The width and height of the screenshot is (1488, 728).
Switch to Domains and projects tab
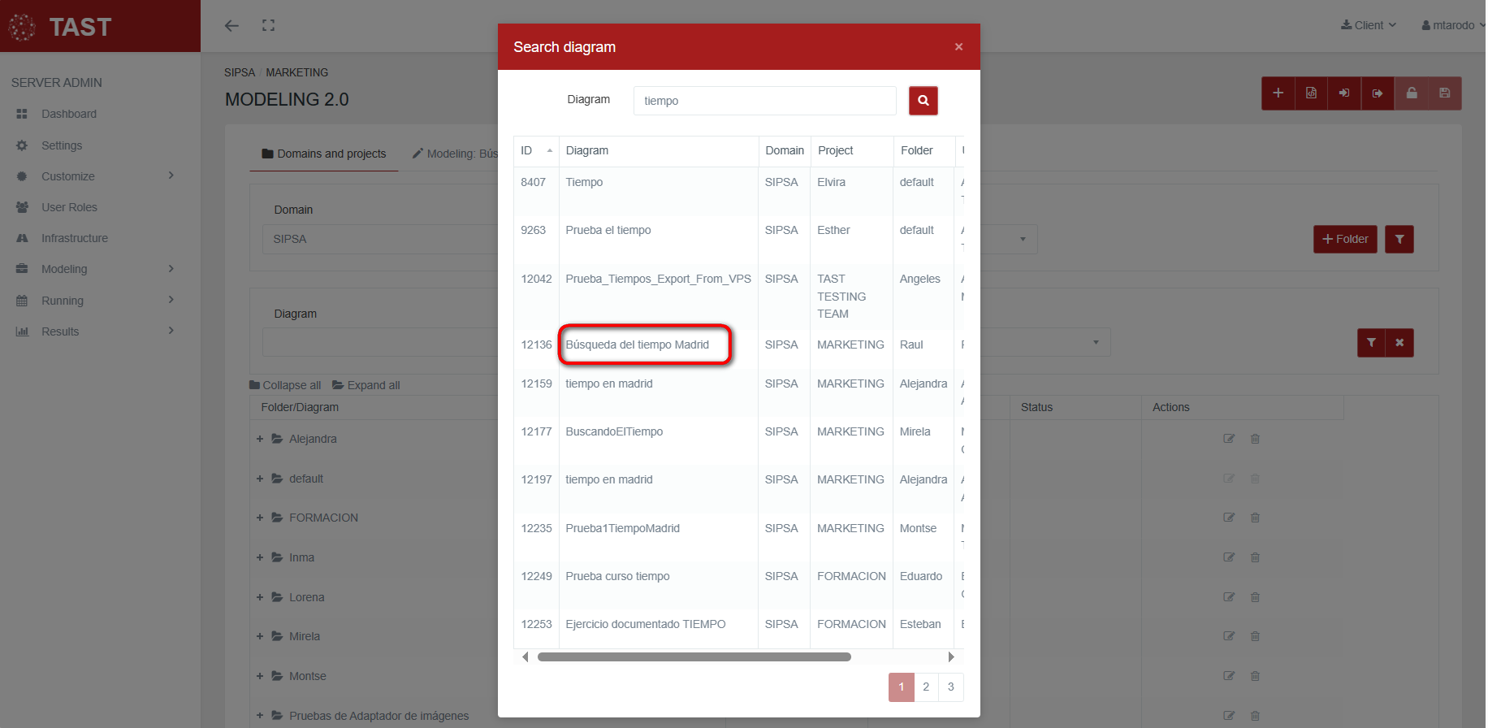[324, 154]
